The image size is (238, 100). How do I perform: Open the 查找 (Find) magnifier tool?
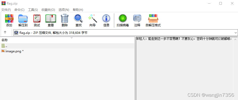pyautogui.click(x=79, y=18)
